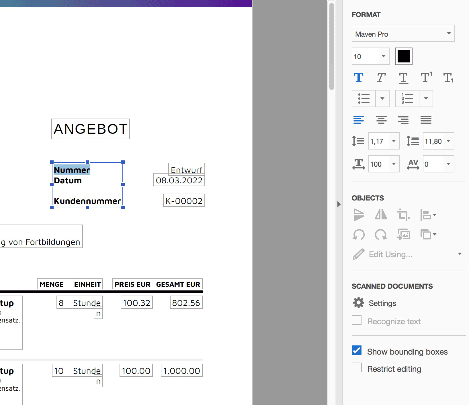The width and height of the screenshot is (469, 405).
Task: Select the von Fortbildungen text box
Action: [x=41, y=236]
